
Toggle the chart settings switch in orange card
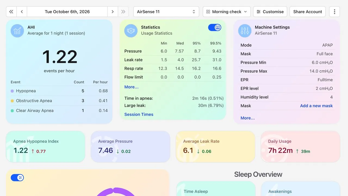(x=17, y=178)
